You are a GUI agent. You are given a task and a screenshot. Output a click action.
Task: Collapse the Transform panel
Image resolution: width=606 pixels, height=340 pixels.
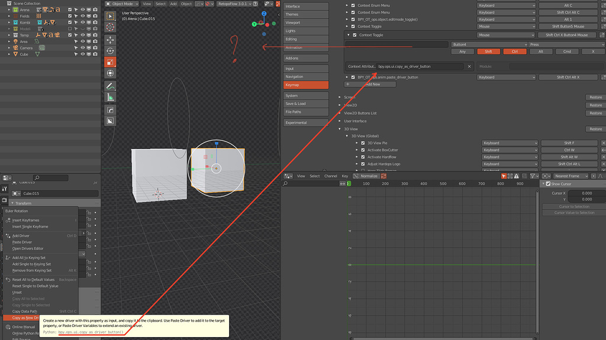(12, 203)
